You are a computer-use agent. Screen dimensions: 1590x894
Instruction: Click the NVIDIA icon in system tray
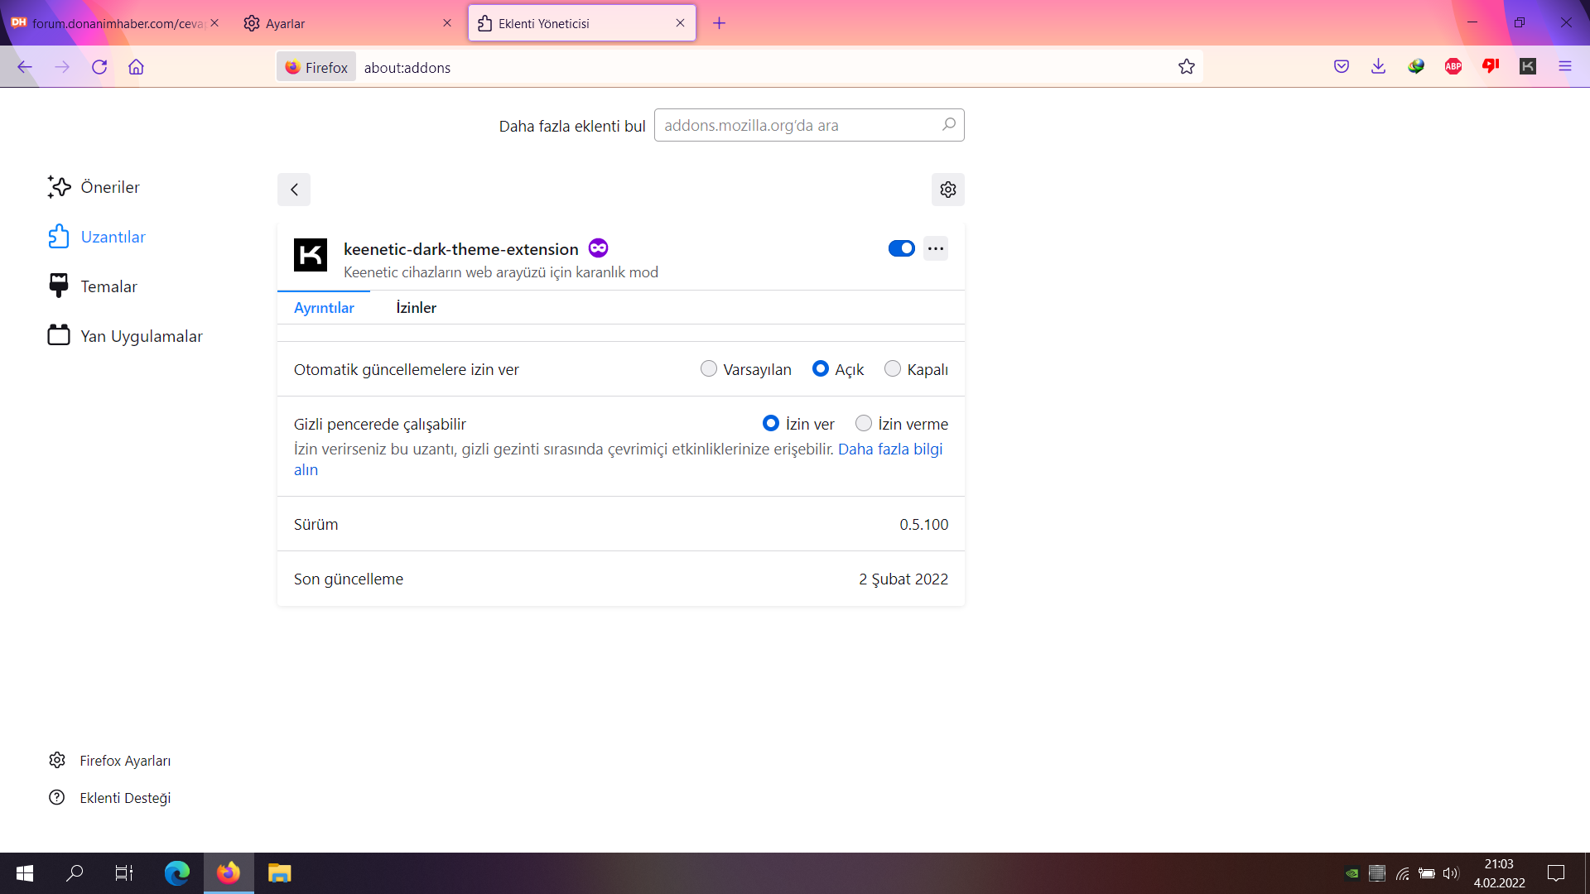pyautogui.click(x=1351, y=873)
